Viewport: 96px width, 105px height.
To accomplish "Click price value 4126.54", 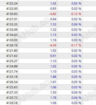I will [12, 82].
